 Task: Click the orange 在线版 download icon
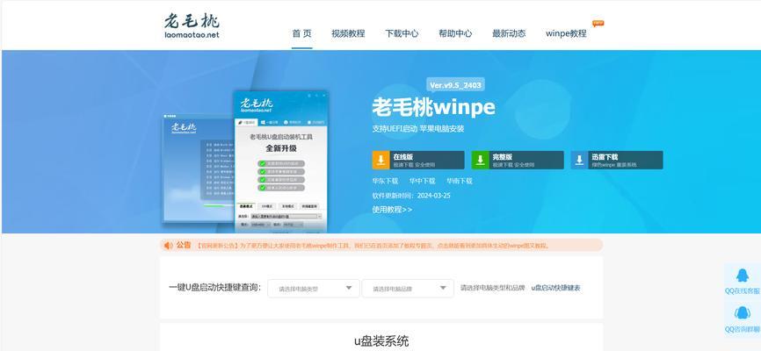[x=381, y=160]
